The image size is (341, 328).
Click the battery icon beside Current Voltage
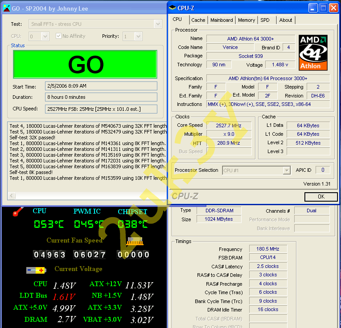[36, 270]
